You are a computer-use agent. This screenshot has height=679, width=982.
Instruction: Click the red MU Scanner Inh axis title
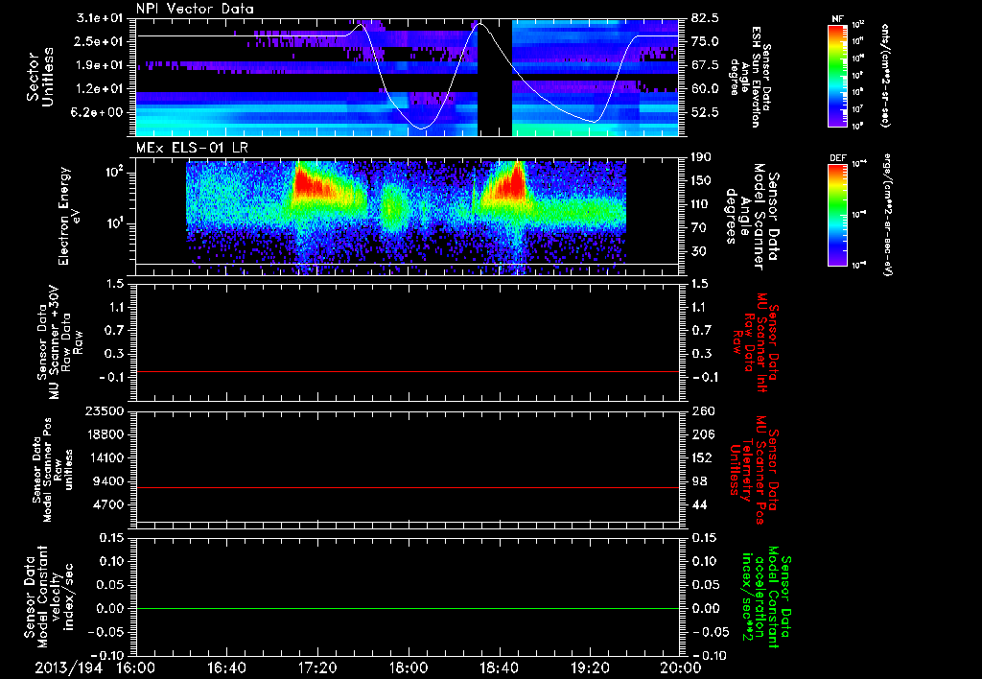(x=756, y=342)
